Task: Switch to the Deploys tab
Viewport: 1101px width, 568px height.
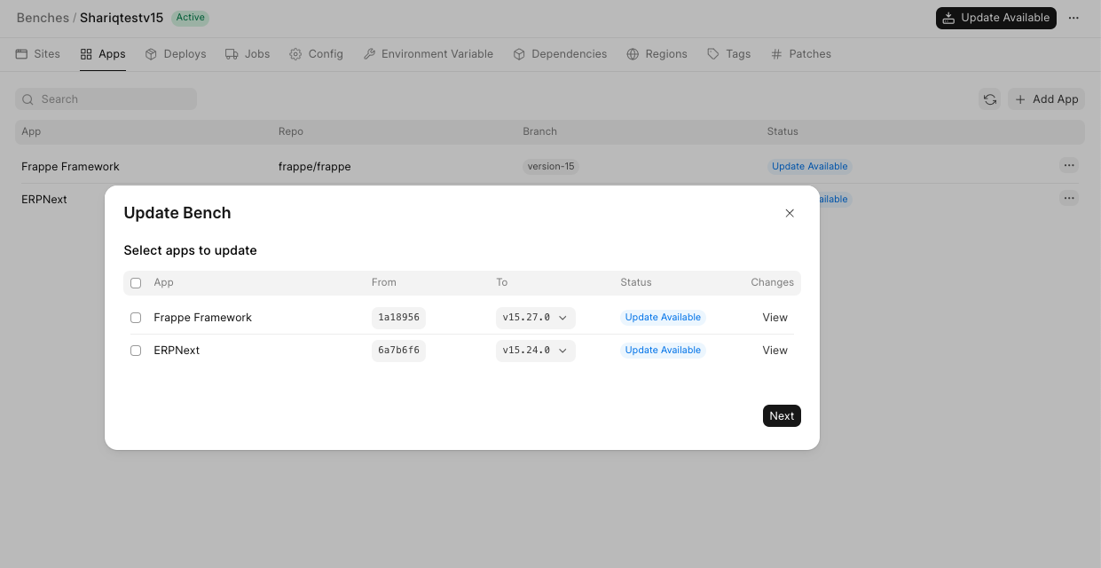Action: pos(176,54)
